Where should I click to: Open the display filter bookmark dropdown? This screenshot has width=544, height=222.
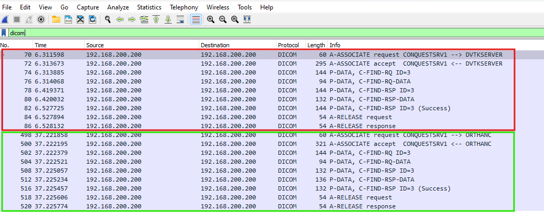(x=5, y=33)
